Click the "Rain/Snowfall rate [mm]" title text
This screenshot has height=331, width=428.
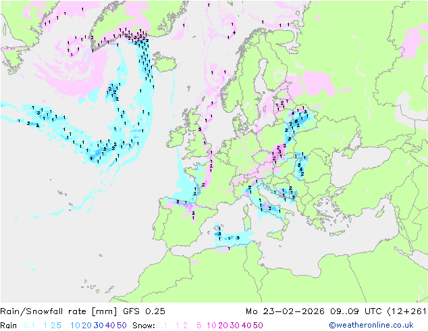pos(59,311)
